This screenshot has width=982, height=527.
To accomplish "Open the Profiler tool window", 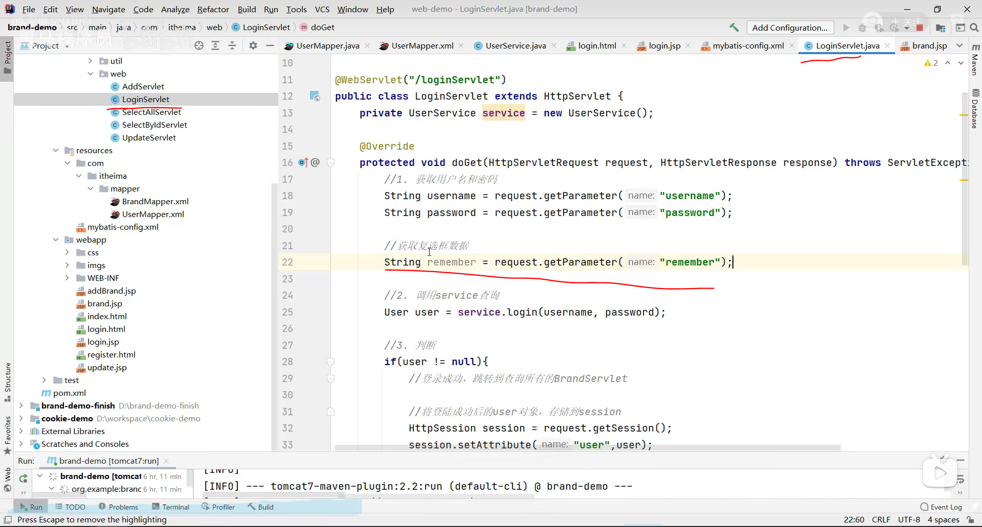I will (x=218, y=507).
